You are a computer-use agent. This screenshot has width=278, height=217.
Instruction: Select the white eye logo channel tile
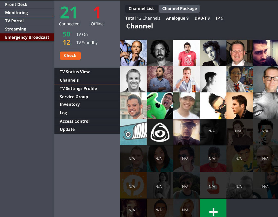tap(160, 132)
